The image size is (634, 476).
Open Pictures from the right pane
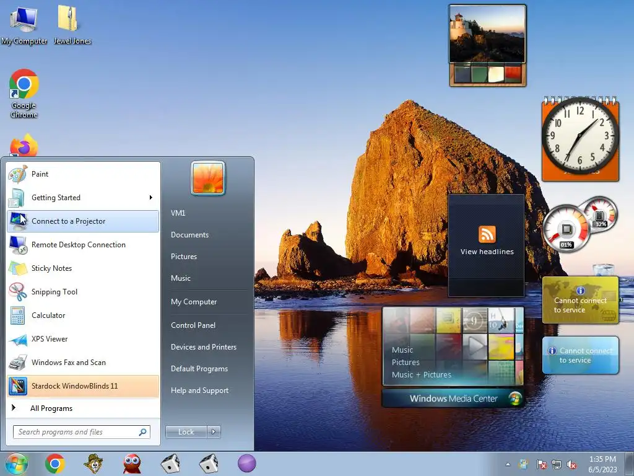click(x=183, y=257)
